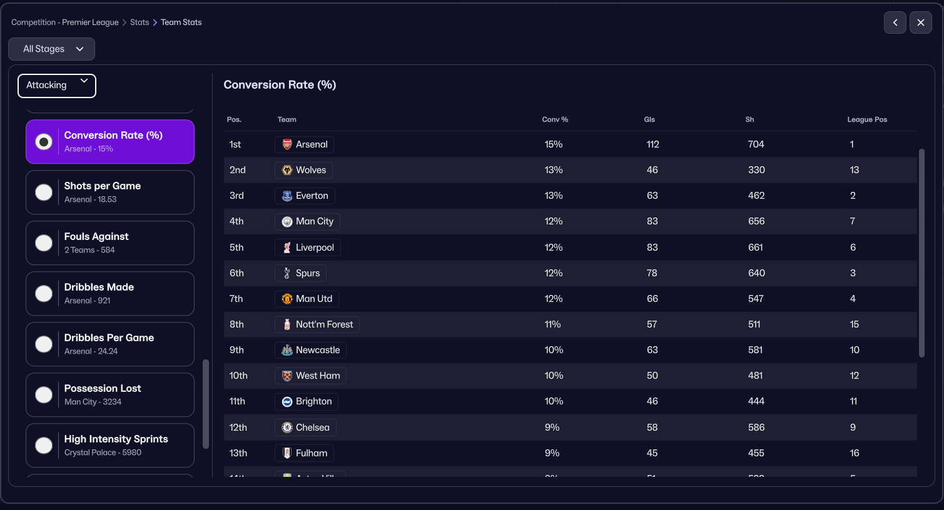The image size is (944, 510).
Task: Expand the Attacking category dropdown
Action: [x=57, y=86]
